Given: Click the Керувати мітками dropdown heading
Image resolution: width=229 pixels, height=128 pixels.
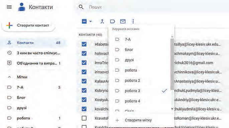Looking at the screenshot, I should (126, 29).
